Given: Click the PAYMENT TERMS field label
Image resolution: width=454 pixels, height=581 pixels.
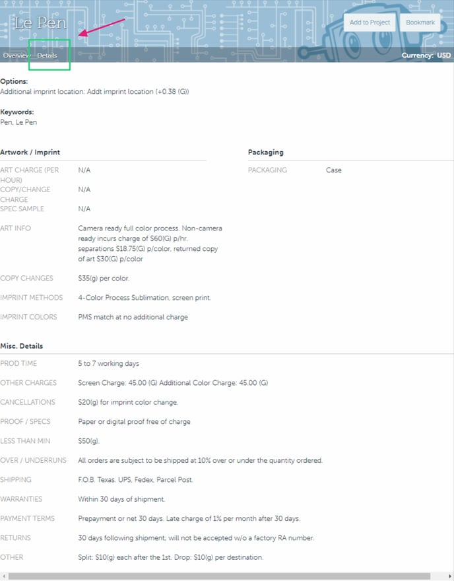Looking at the screenshot, I should click(x=28, y=519).
